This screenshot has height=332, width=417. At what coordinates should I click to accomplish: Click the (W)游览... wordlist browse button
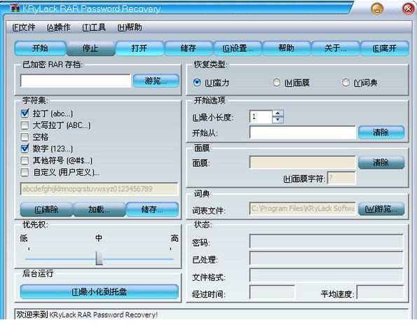(x=381, y=209)
